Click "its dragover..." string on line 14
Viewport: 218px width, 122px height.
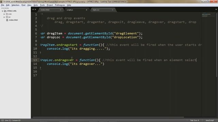[86, 64]
